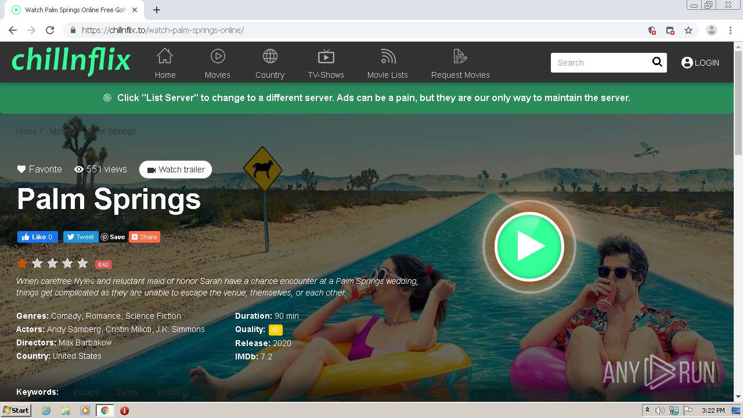Click the Search input field
The width and height of the screenshot is (743, 418).
pyautogui.click(x=600, y=63)
